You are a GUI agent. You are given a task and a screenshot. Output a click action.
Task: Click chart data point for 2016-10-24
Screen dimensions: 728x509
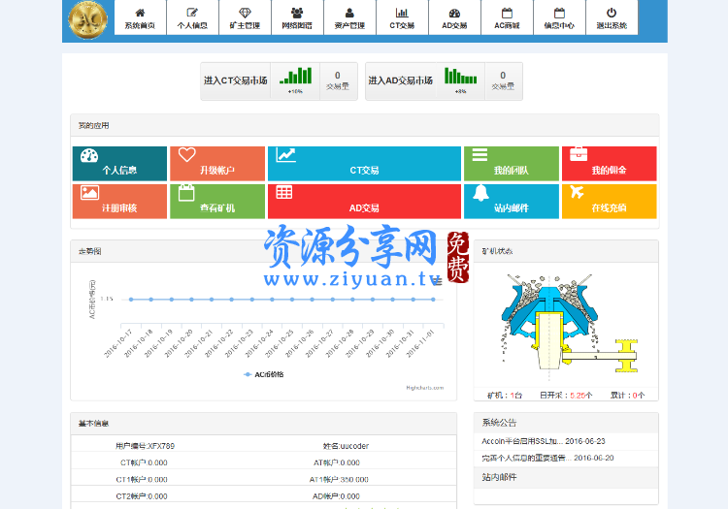pyautogui.click(x=272, y=300)
